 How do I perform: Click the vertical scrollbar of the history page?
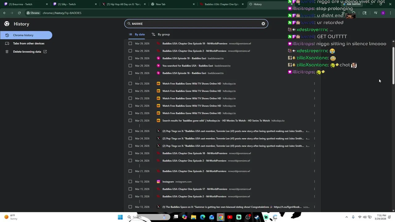coord(393,66)
